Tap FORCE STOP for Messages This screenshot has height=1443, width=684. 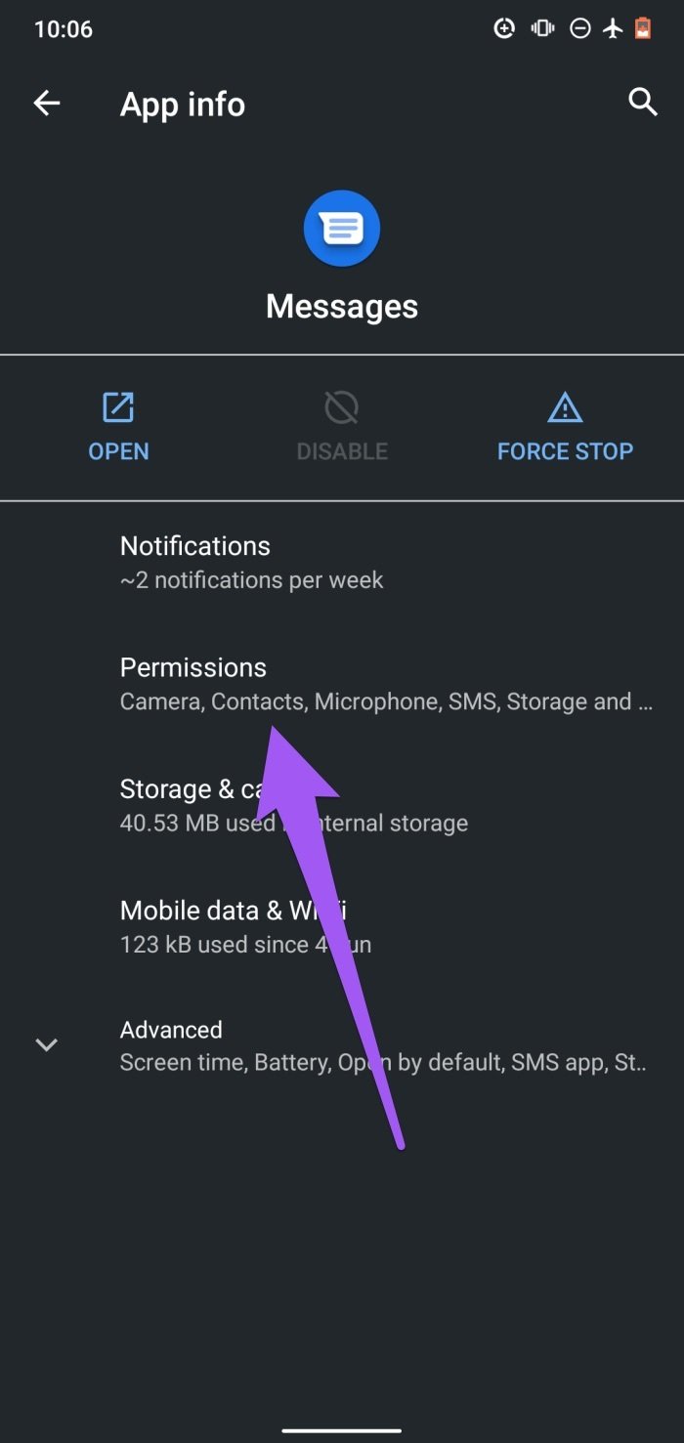[565, 450]
